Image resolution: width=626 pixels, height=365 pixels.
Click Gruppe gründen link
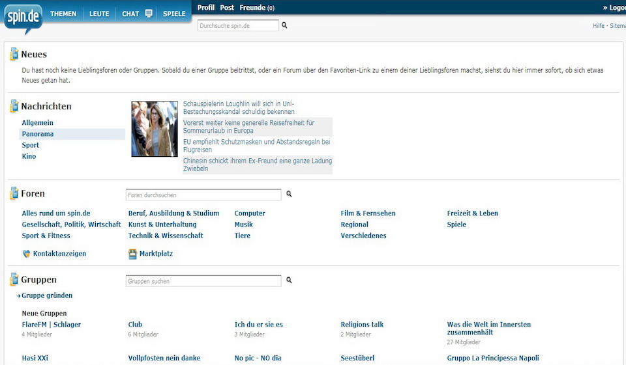(x=47, y=295)
